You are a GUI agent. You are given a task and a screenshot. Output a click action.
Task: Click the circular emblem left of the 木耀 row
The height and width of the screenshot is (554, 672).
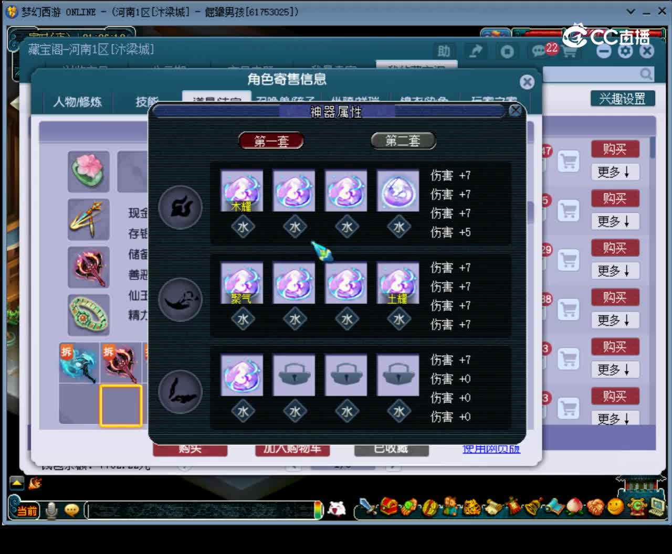pos(181,207)
